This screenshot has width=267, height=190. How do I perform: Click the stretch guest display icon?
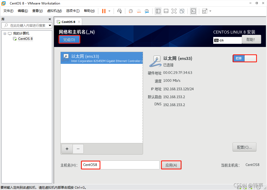204,11
